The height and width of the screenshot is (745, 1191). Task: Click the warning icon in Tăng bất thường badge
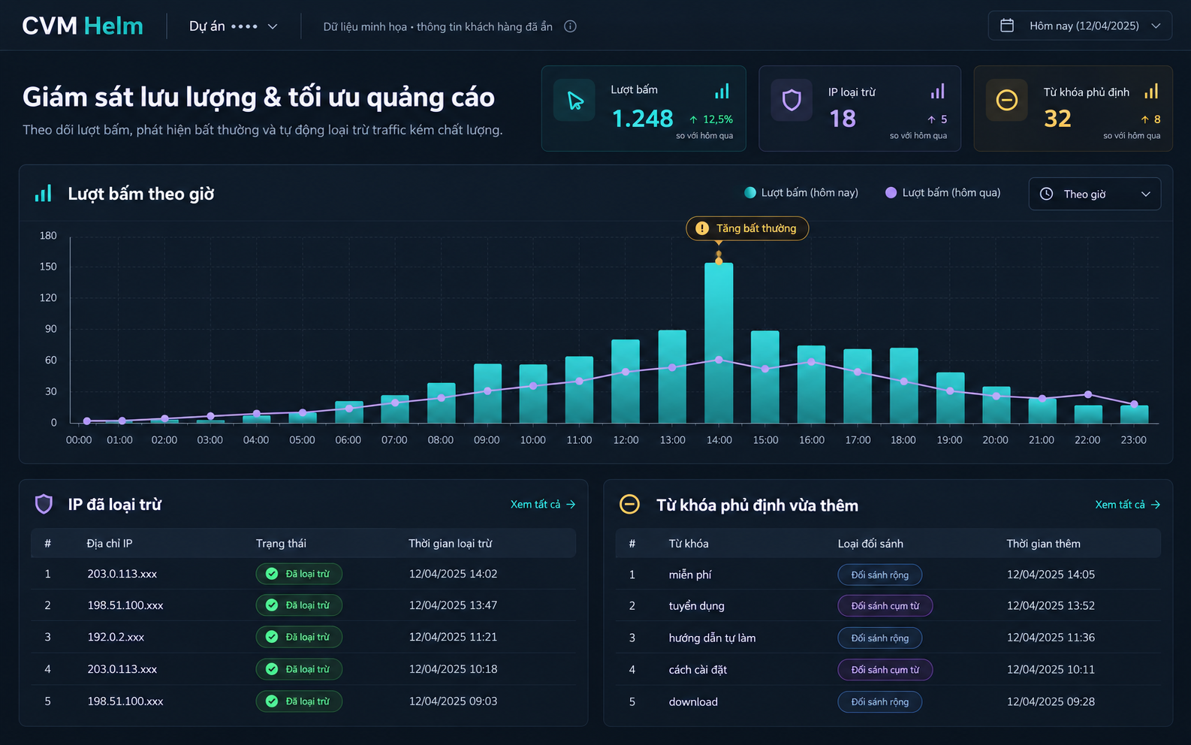[702, 228]
